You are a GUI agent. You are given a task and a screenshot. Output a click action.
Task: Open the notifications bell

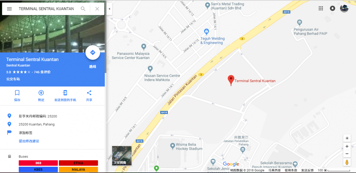[332, 8]
